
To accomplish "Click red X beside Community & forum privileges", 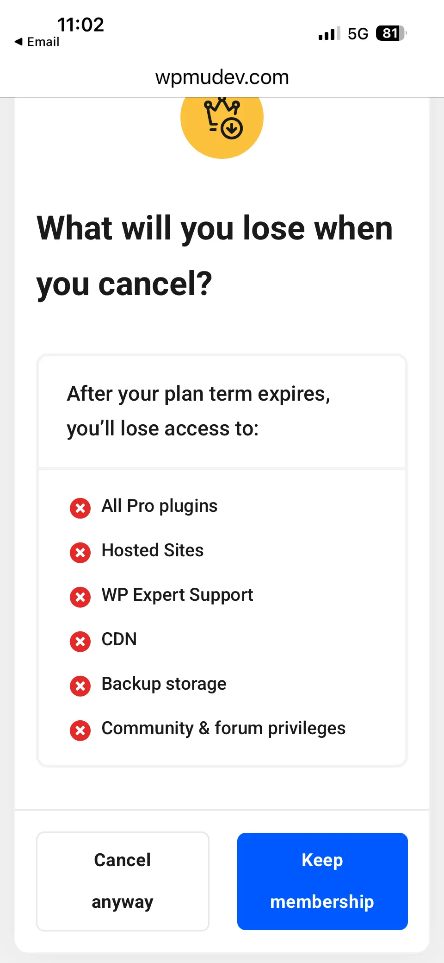I will (x=80, y=730).
